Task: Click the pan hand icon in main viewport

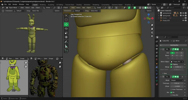Action: click(152, 29)
